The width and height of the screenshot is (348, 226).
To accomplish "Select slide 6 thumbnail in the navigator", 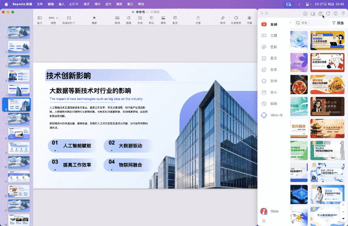I will point(18,104).
